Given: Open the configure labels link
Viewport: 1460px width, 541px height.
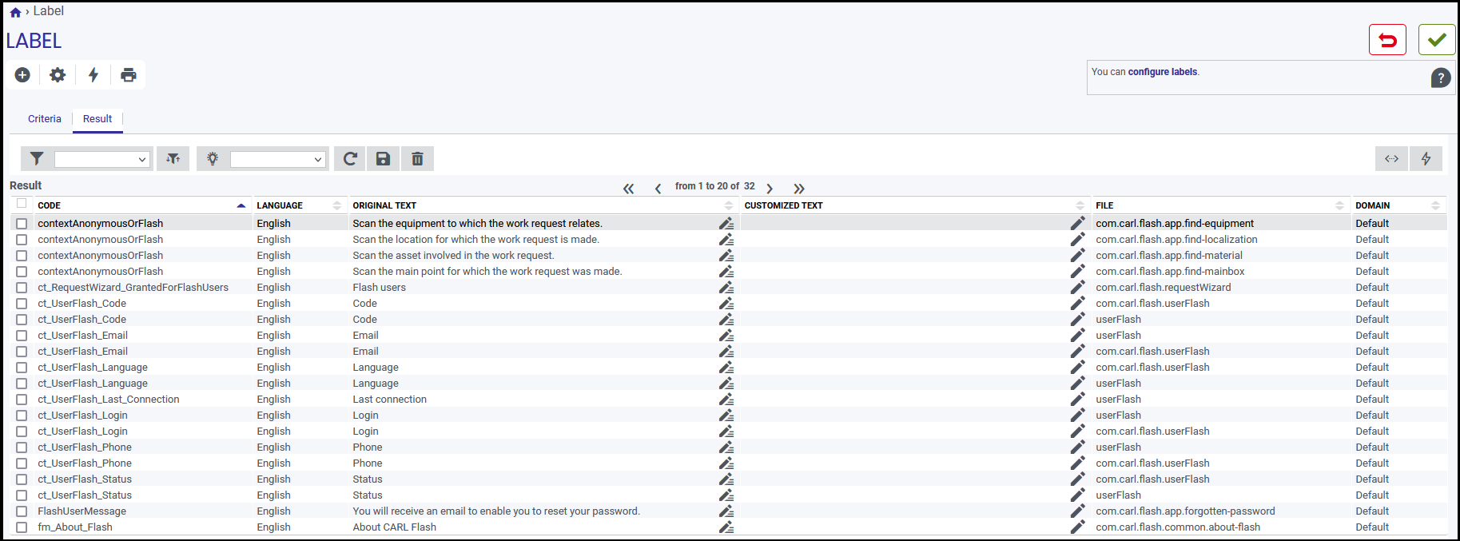Looking at the screenshot, I should click(x=1163, y=72).
